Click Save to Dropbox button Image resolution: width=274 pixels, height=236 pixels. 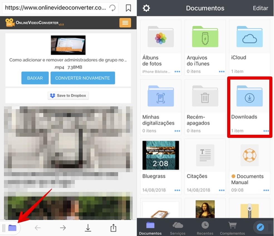68,96
